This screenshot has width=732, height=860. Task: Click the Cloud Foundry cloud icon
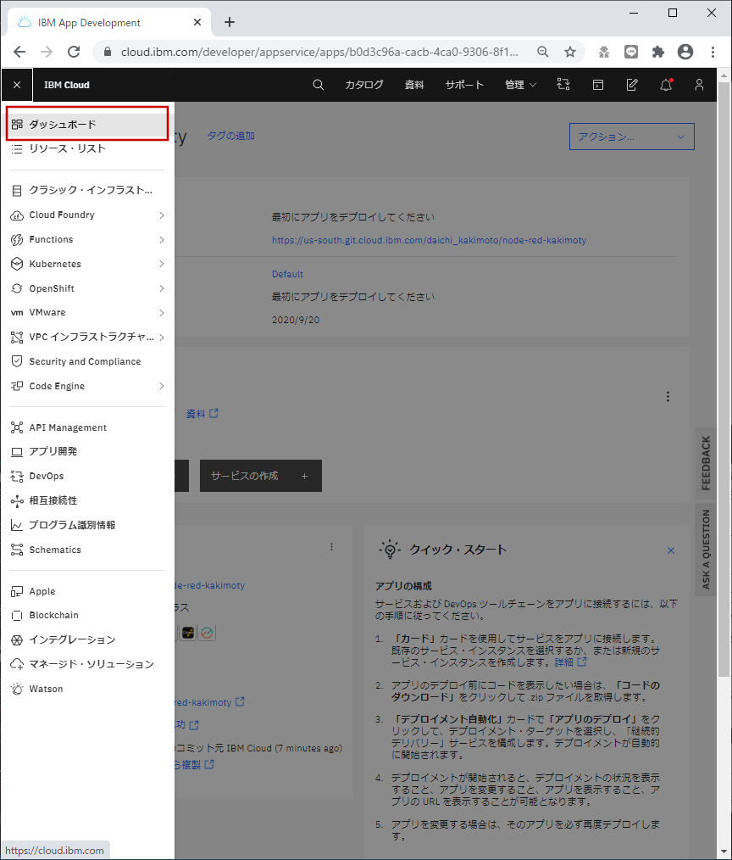coord(17,215)
